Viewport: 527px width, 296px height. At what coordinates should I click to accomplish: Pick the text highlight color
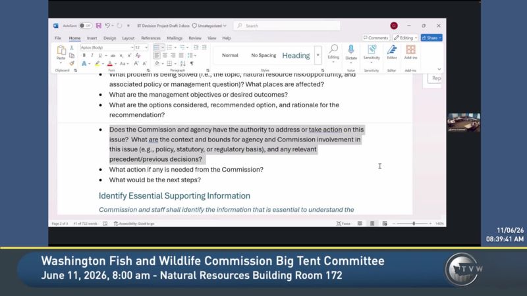(x=97, y=63)
